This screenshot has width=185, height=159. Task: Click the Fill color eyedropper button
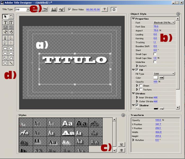pyautogui.click(x=161, y=78)
